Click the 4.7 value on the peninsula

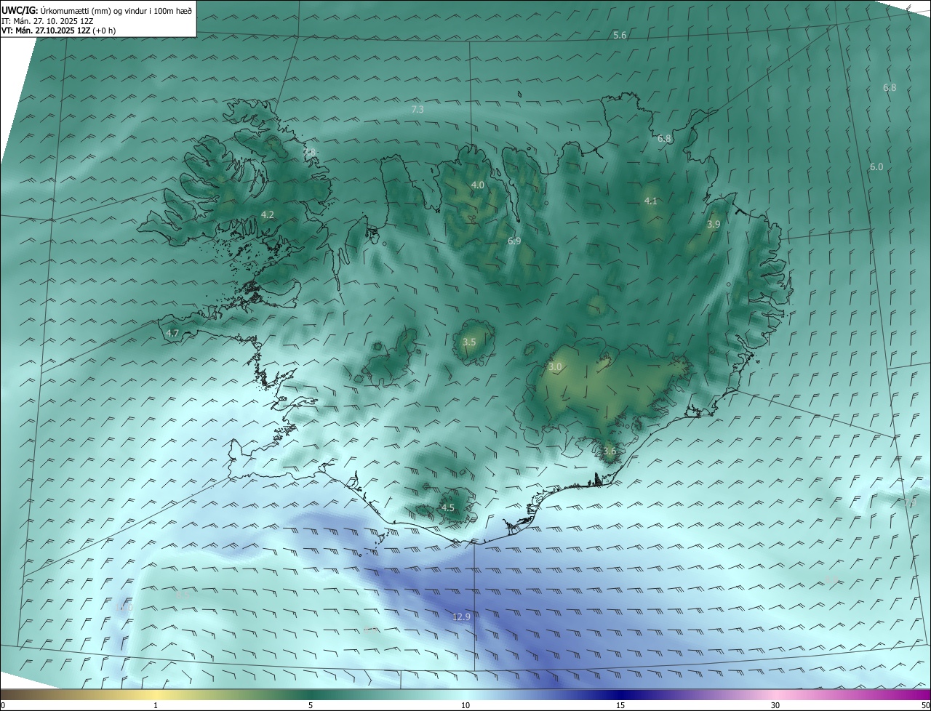[x=172, y=333]
